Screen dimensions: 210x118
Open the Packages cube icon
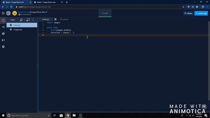pos(3,33)
